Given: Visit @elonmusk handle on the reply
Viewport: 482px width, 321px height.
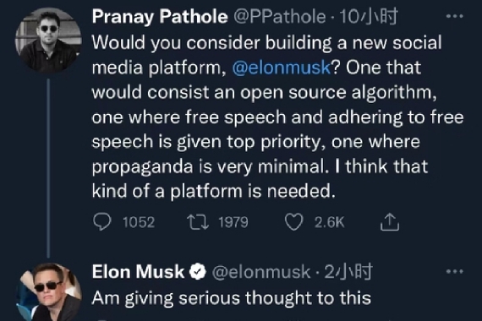Looking at the screenshot, I should pyautogui.click(x=261, y=272).
